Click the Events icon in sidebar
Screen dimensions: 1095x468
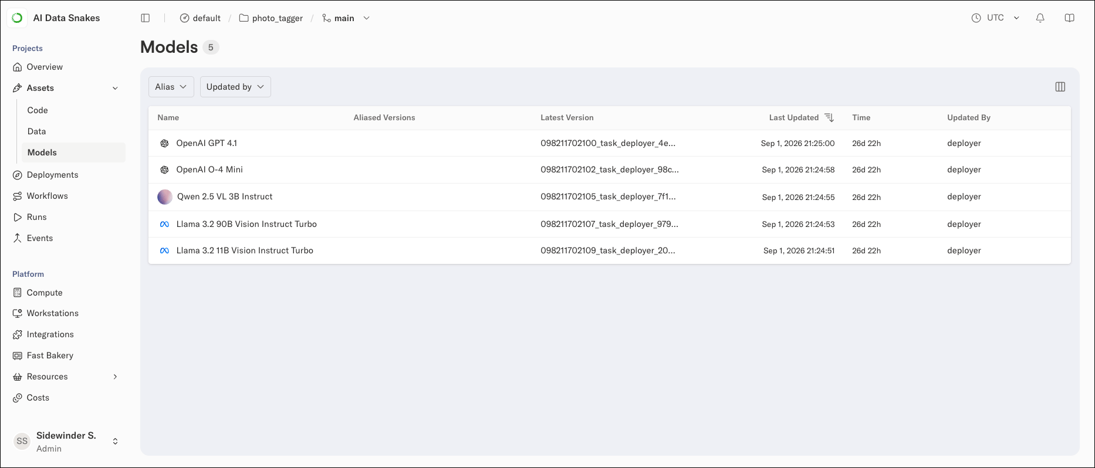coord(18,238)
